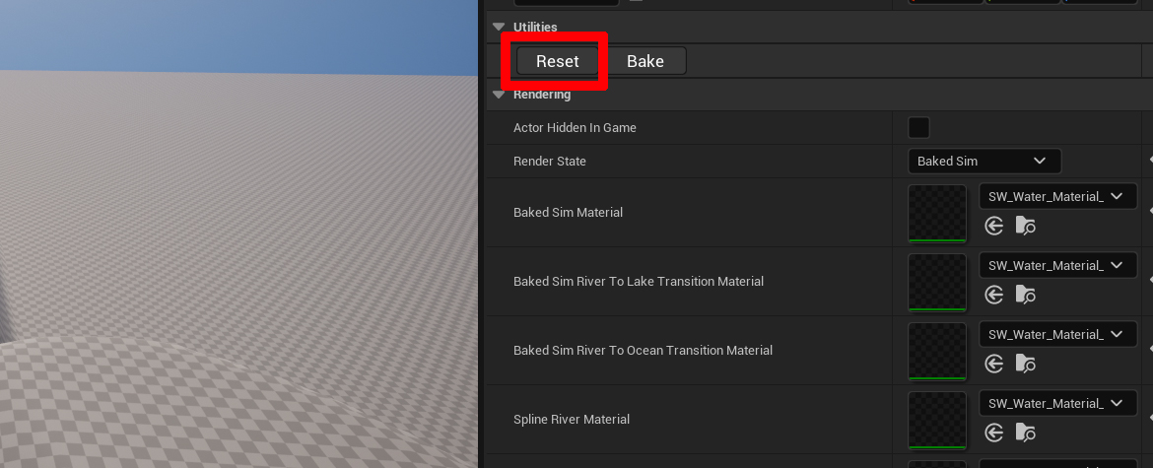
Task: Browse to Baked Sim Material in Content Browser
Action: click(1026, 227)
